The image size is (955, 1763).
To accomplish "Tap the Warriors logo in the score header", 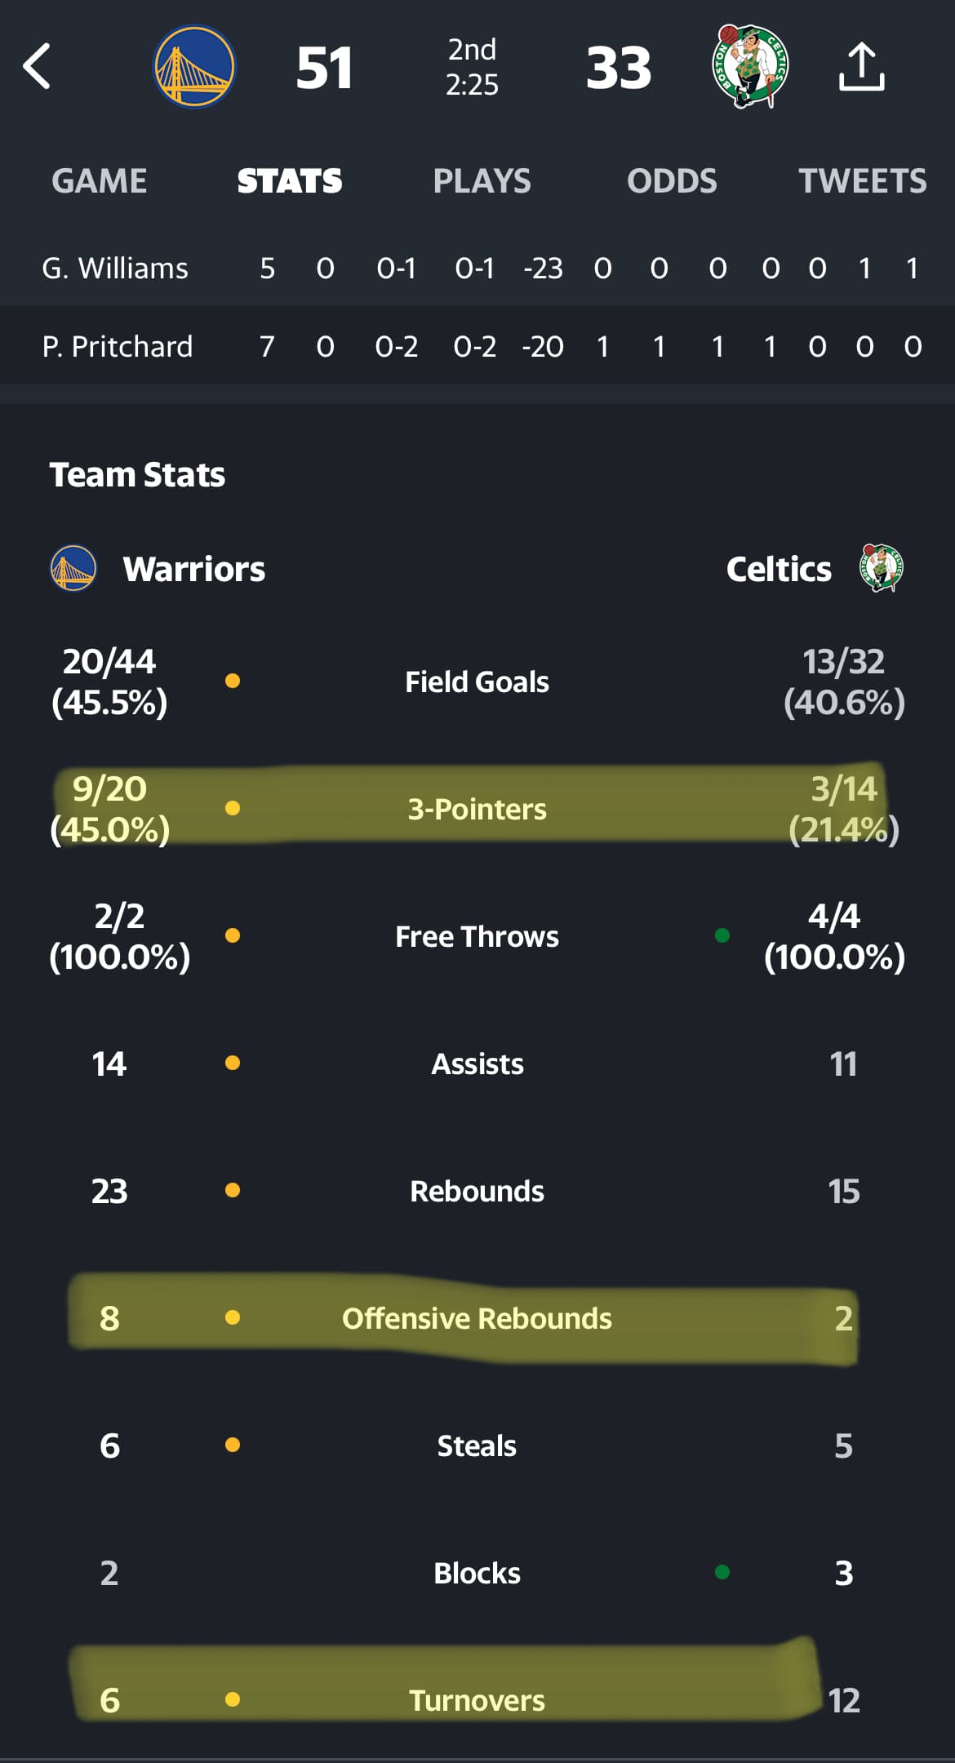I will point(194,66).
